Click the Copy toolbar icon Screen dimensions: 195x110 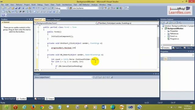coord(27,8)
